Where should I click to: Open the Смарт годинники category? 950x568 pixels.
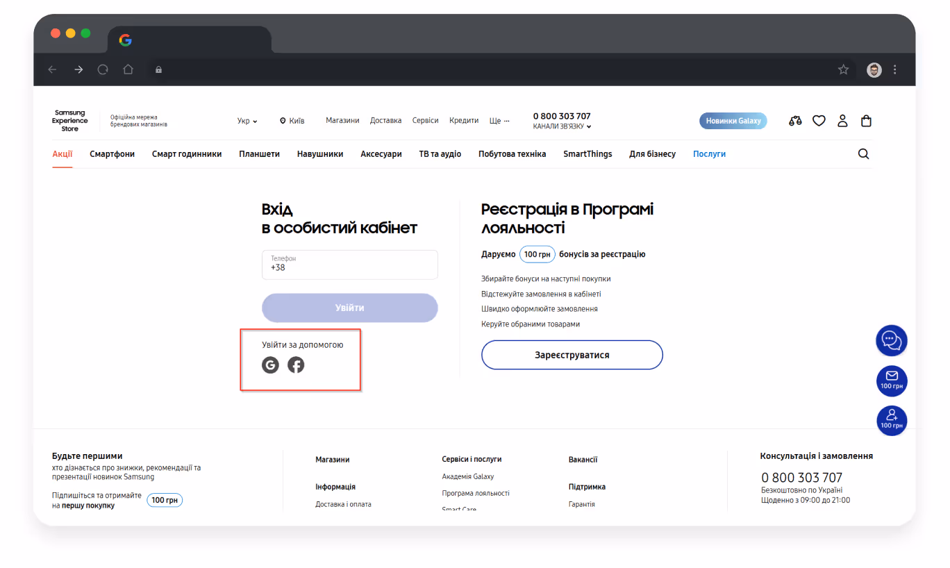point(187,154)
